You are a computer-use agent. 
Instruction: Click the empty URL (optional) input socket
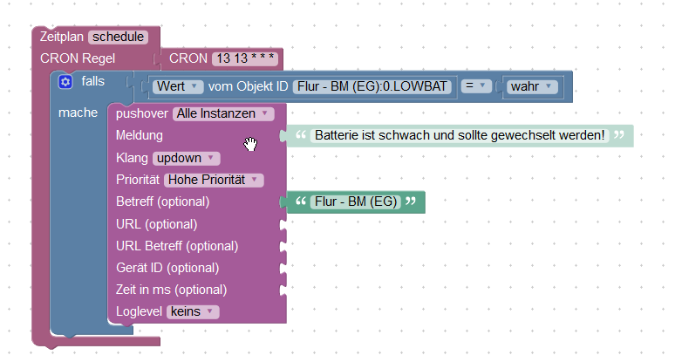tap(283, 224)
